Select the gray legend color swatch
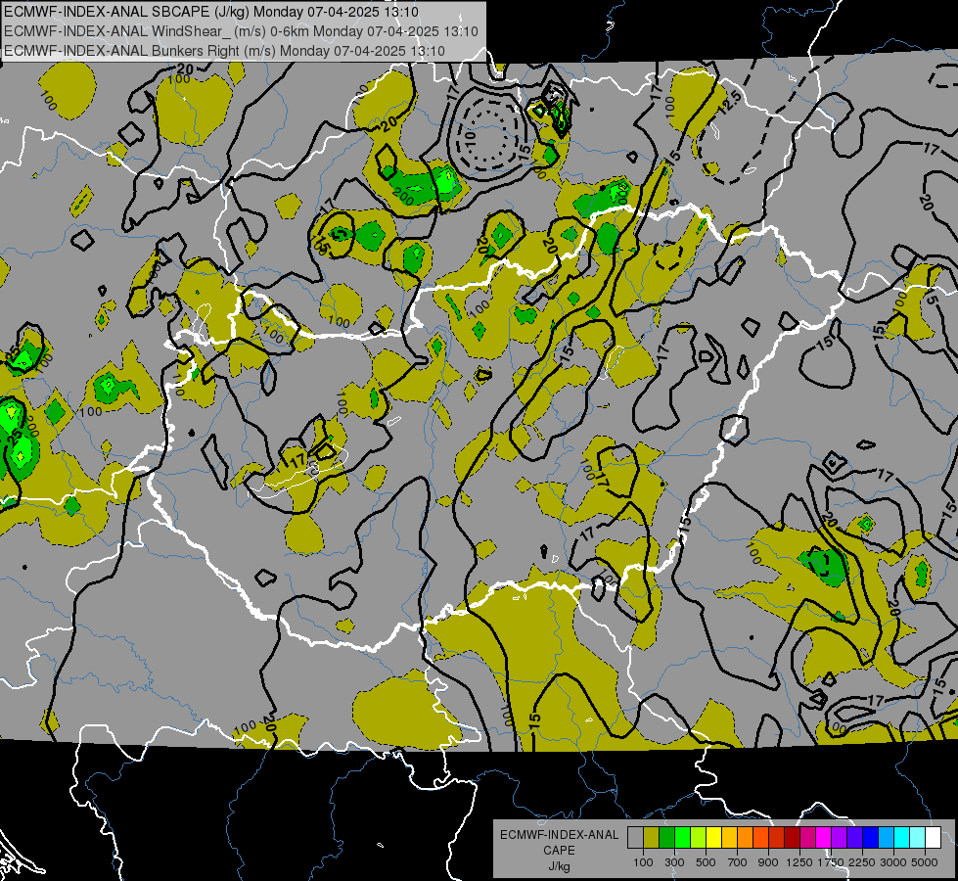Screen dimensions: 958x881 635,838
